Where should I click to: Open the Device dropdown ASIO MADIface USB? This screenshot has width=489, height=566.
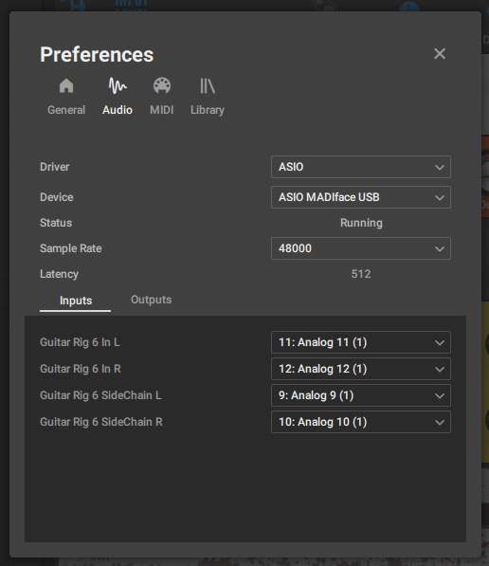tap(361, 197)
